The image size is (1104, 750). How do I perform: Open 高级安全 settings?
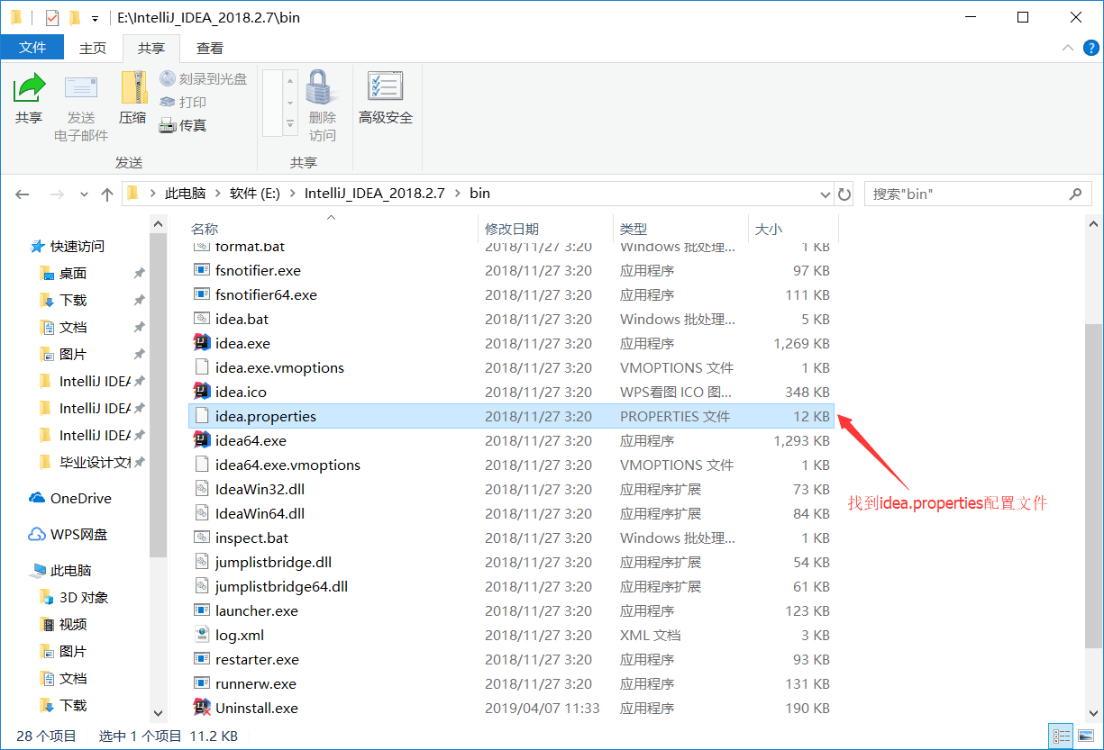tap(386, 99)
